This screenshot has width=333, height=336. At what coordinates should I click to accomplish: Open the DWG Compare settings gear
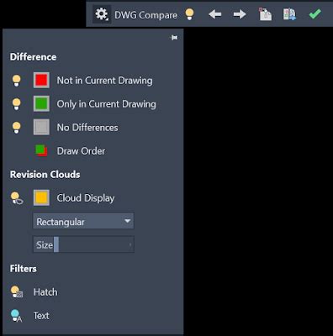102,14
